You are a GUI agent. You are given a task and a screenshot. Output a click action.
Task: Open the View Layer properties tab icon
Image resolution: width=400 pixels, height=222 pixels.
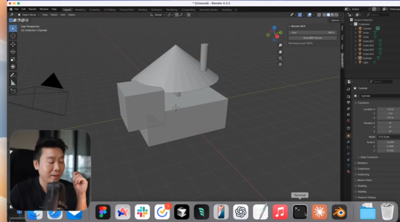click(348, 109)
